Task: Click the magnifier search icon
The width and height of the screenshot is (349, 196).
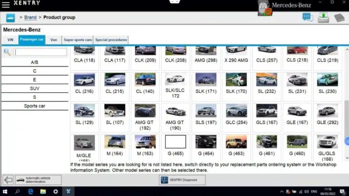Action: click(x=7, y=52)
